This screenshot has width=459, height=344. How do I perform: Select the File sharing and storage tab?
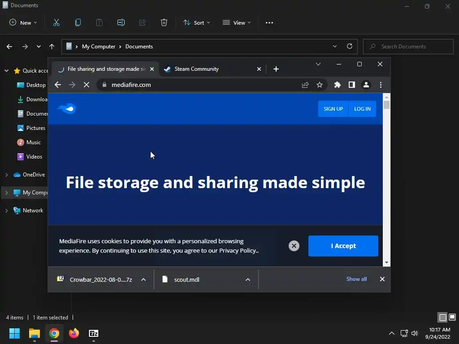105,69
